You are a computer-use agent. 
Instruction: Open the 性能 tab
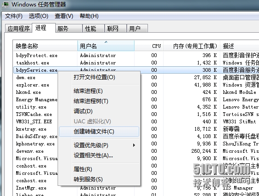click(94, 29)
